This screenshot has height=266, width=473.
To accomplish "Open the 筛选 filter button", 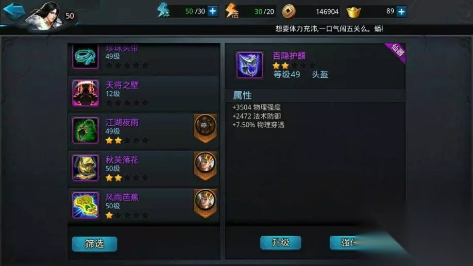I will pos(94,244).
